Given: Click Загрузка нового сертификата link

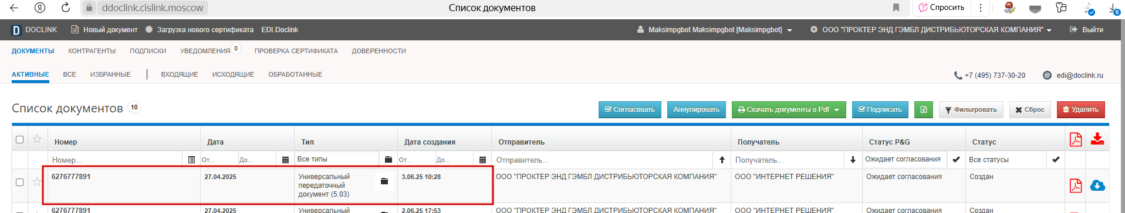Looking at the screenshot, I should click(x=200, y=30).
